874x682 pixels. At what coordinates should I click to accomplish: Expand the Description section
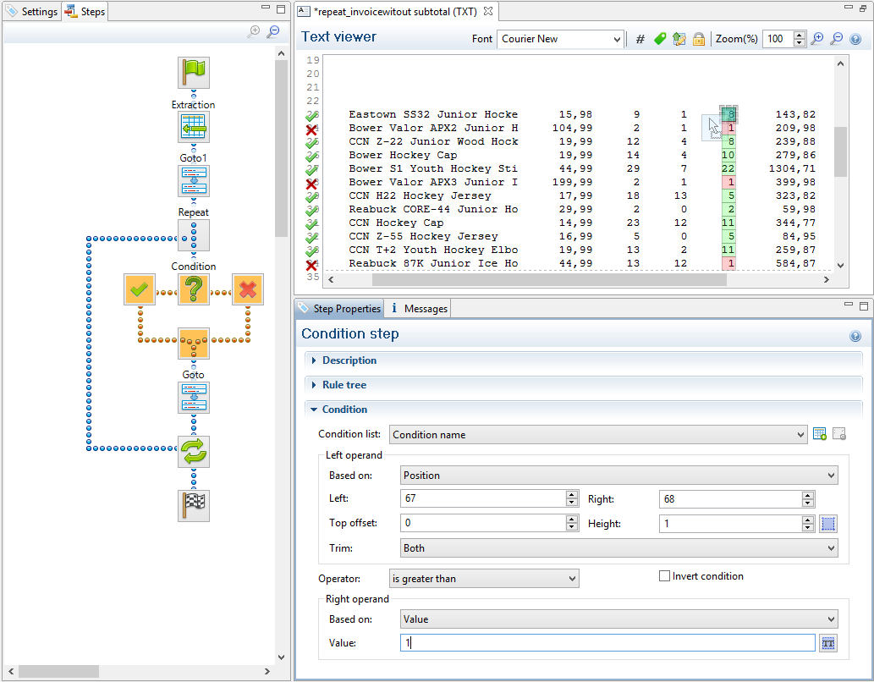pos(349,360)
